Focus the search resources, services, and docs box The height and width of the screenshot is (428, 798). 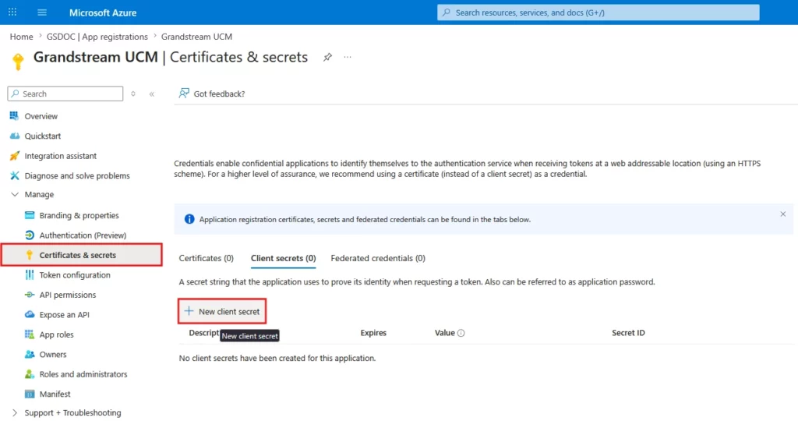(x=598, y=12)
